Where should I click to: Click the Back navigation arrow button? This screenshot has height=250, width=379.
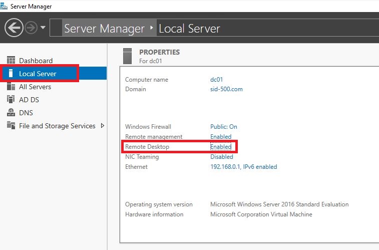coord(15,28)
